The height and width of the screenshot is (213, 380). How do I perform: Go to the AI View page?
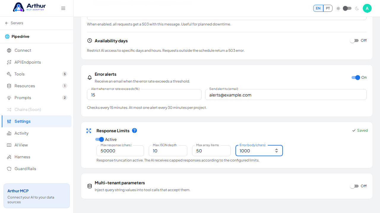(37, 145)
